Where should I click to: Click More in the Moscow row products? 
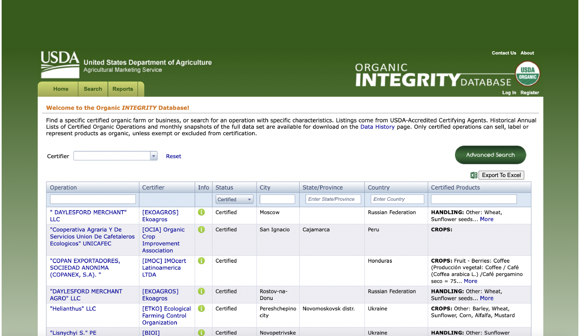coord(487,219)
